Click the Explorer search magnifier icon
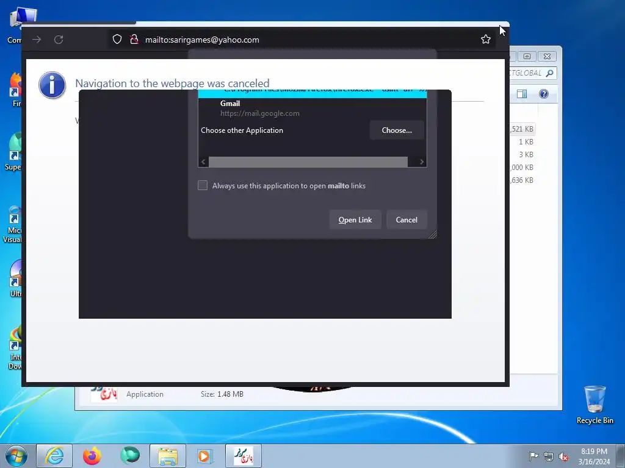Viewport: 625px width, 468px height. tap(550, 73)
